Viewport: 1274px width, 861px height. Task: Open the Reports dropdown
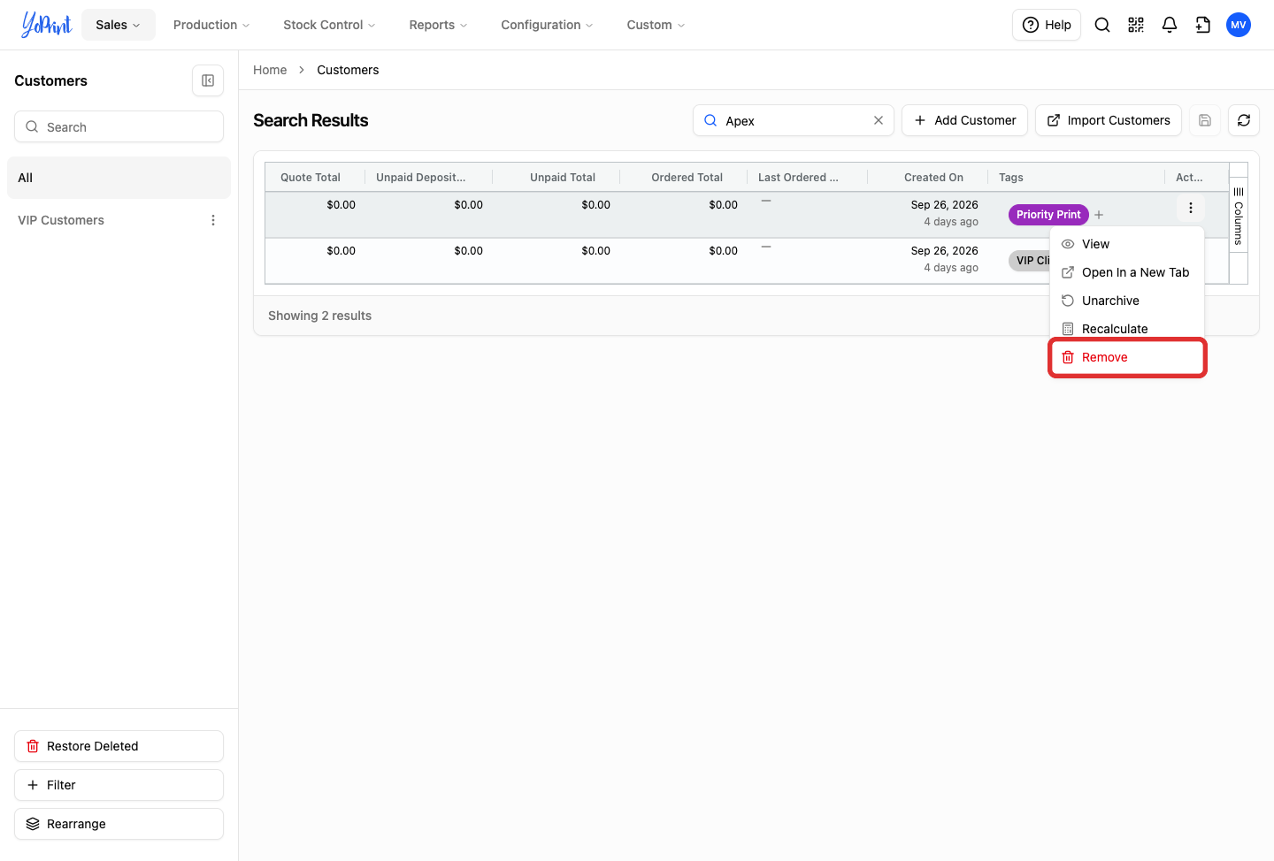[x=438, y=25]
